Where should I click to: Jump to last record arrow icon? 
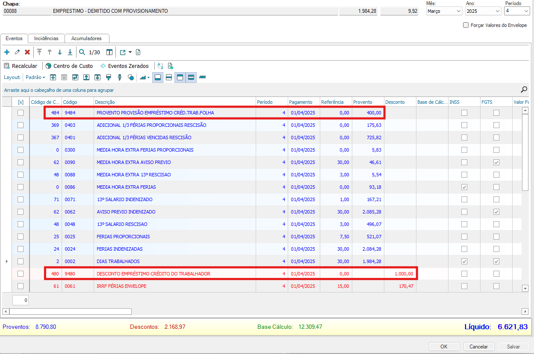(70, 52)
